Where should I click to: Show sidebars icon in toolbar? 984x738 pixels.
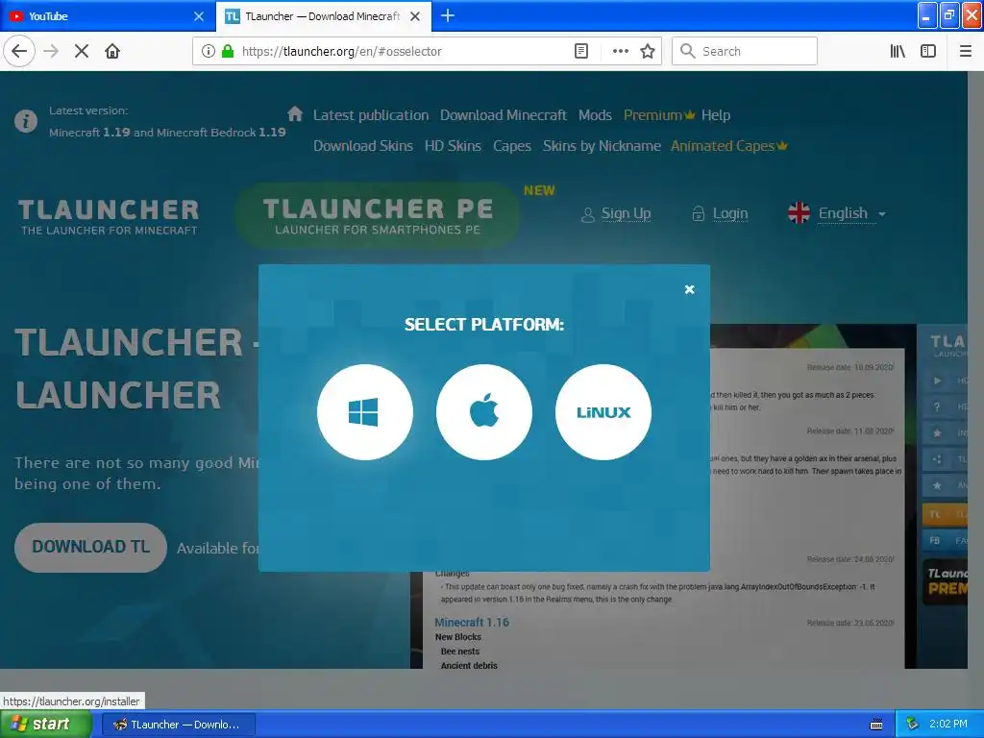[x=928, y=51]
